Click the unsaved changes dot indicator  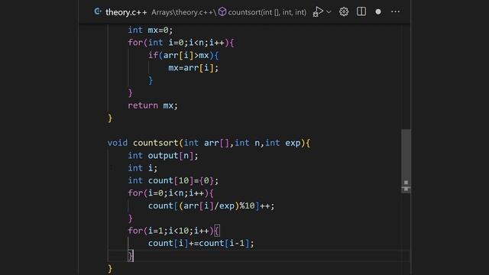[378, 12]
